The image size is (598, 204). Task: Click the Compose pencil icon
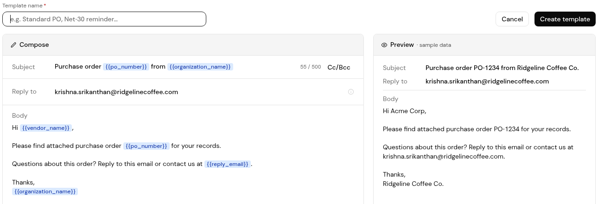click(13, 45)
